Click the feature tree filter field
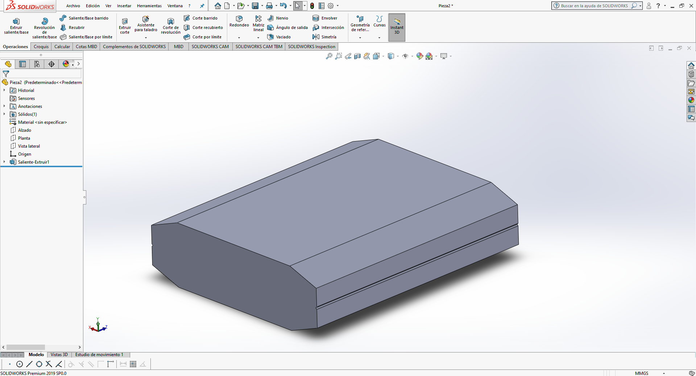This screenshot has width=696, height=376. 42,74
